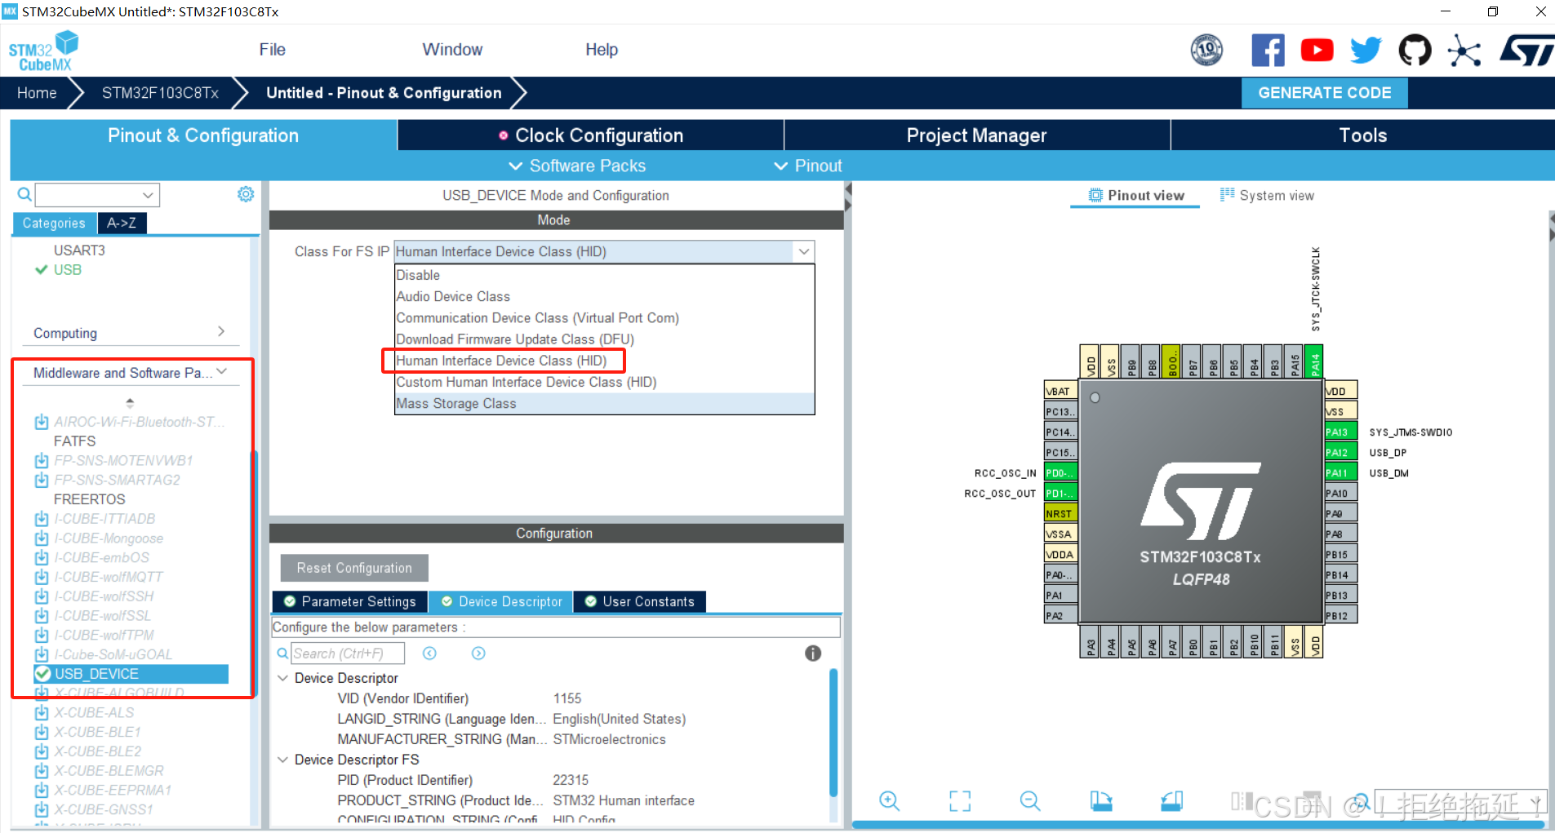Screen dimensions: 1555x833
Task: Click the ST logo in header
Action: coord(1526,50)
